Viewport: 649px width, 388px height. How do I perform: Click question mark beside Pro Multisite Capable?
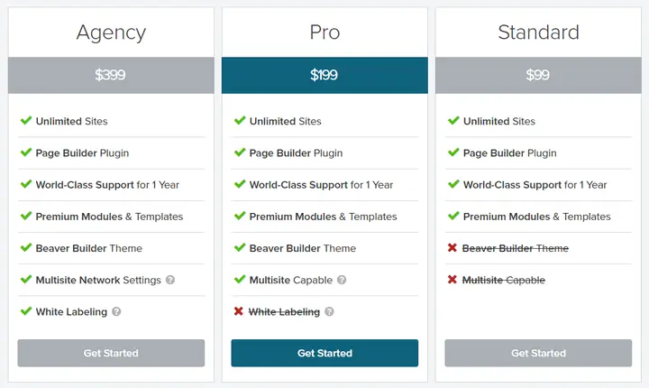(x=342, y=280)
